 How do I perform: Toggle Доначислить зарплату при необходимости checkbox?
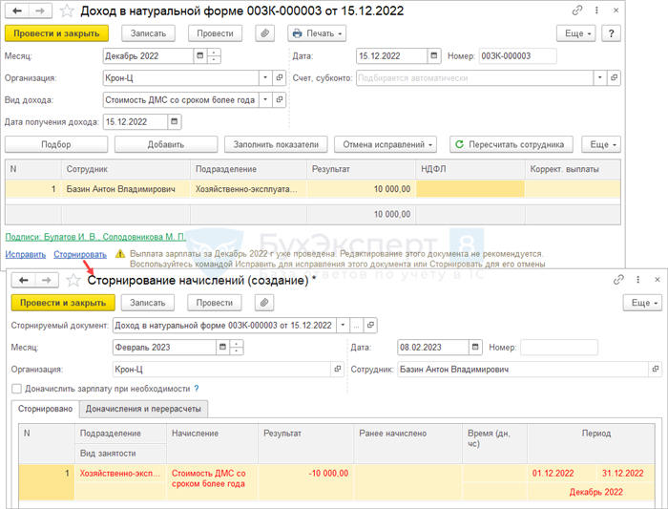click(16, 389)
